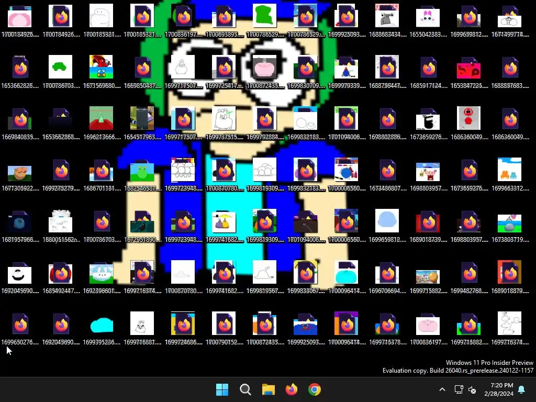Select the 1699663312 desktop file
This screenshot has height=402, width=536.
tap(509, 170)
